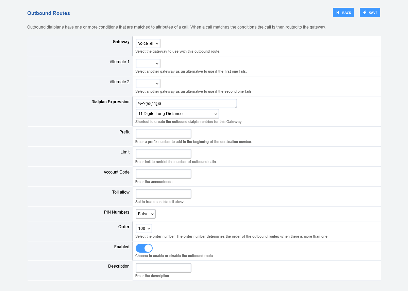Click the Description input field
Screen dimensions: 408x291
[163, 268]
